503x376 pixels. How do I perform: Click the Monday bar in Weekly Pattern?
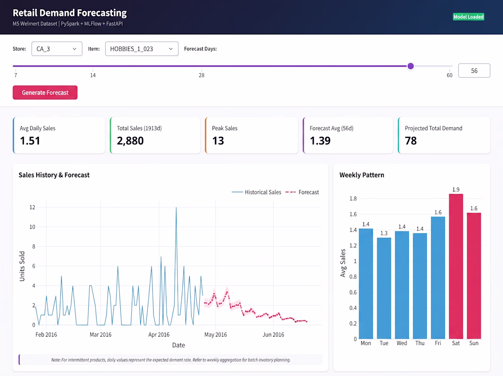click(366, 284)
